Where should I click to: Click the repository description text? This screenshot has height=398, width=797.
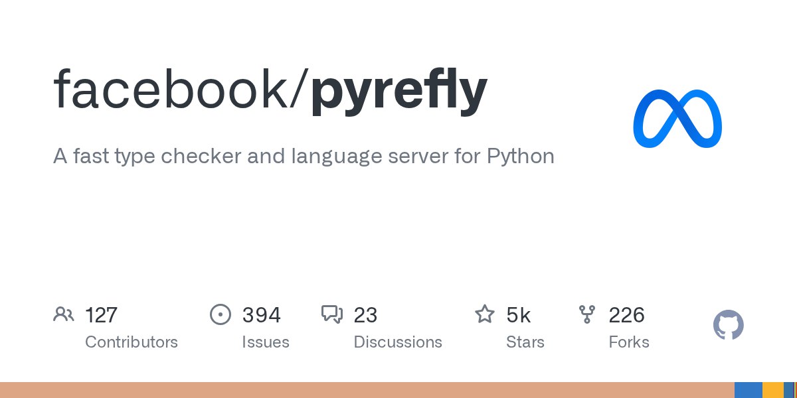click(304, 157)
